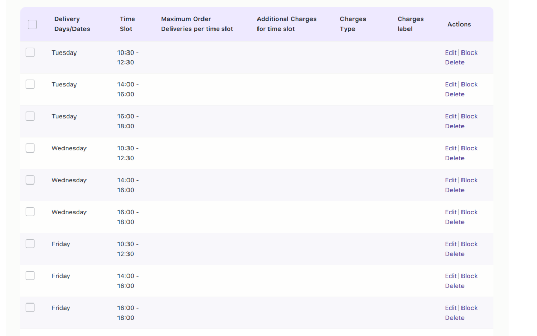Check the first Wednesday row checkbox
Image resolution: width=537 pixels, height=336 pixels.
tap(30, 148)
